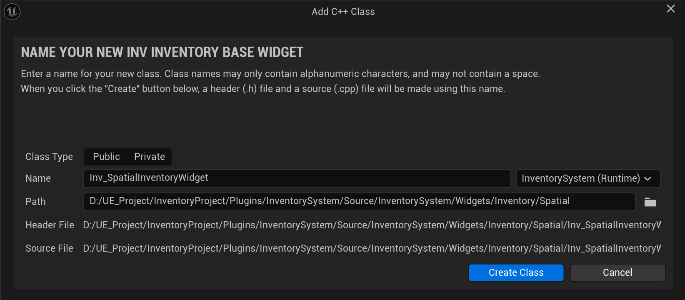Click the Unreal Engine logo icon
The height and width of the screenshot is (300, 685).
pos(12,12)
